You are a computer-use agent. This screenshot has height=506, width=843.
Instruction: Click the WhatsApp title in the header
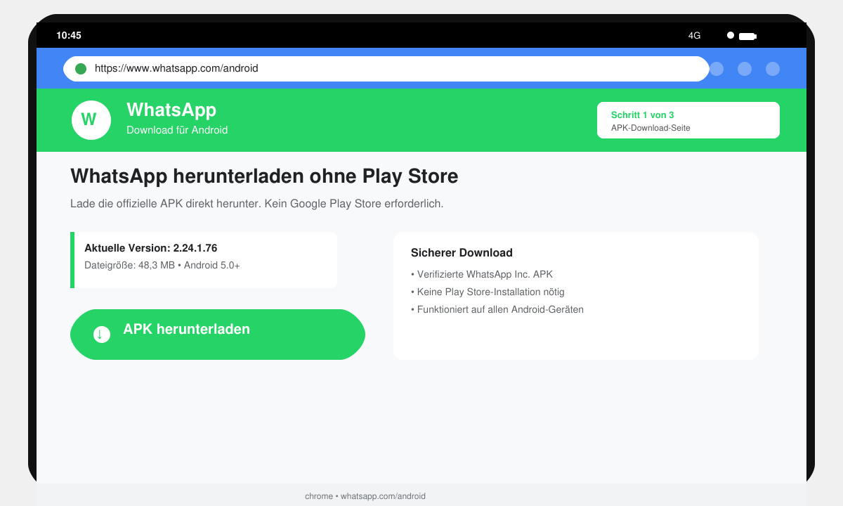pyautogui.click(x=171, y=110)
